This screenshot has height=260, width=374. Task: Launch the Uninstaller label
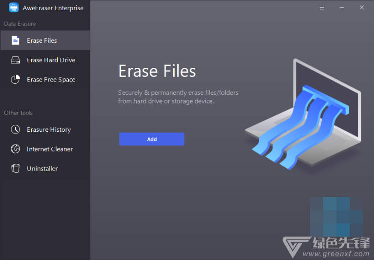tap(42, 169)
